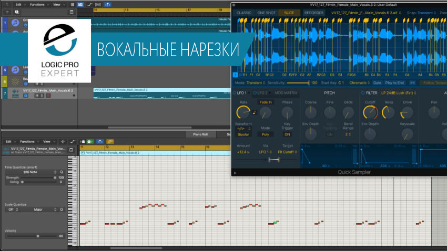Toggle the LFO 1 power button
Image resolution: width=447 pixels, height=251 pixels.
click(235, 93)
